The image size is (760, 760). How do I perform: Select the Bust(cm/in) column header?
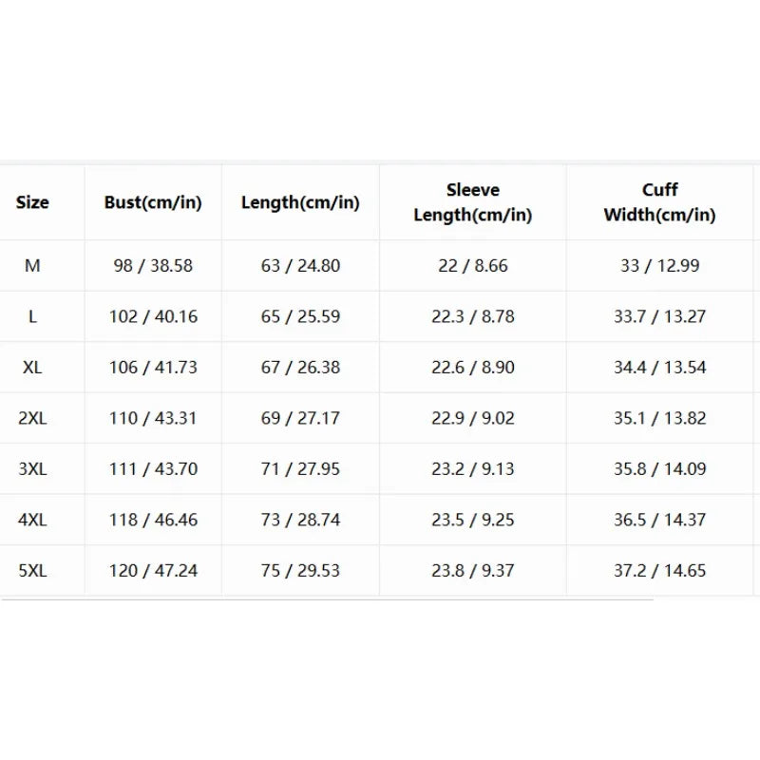[x=153, y=202]
